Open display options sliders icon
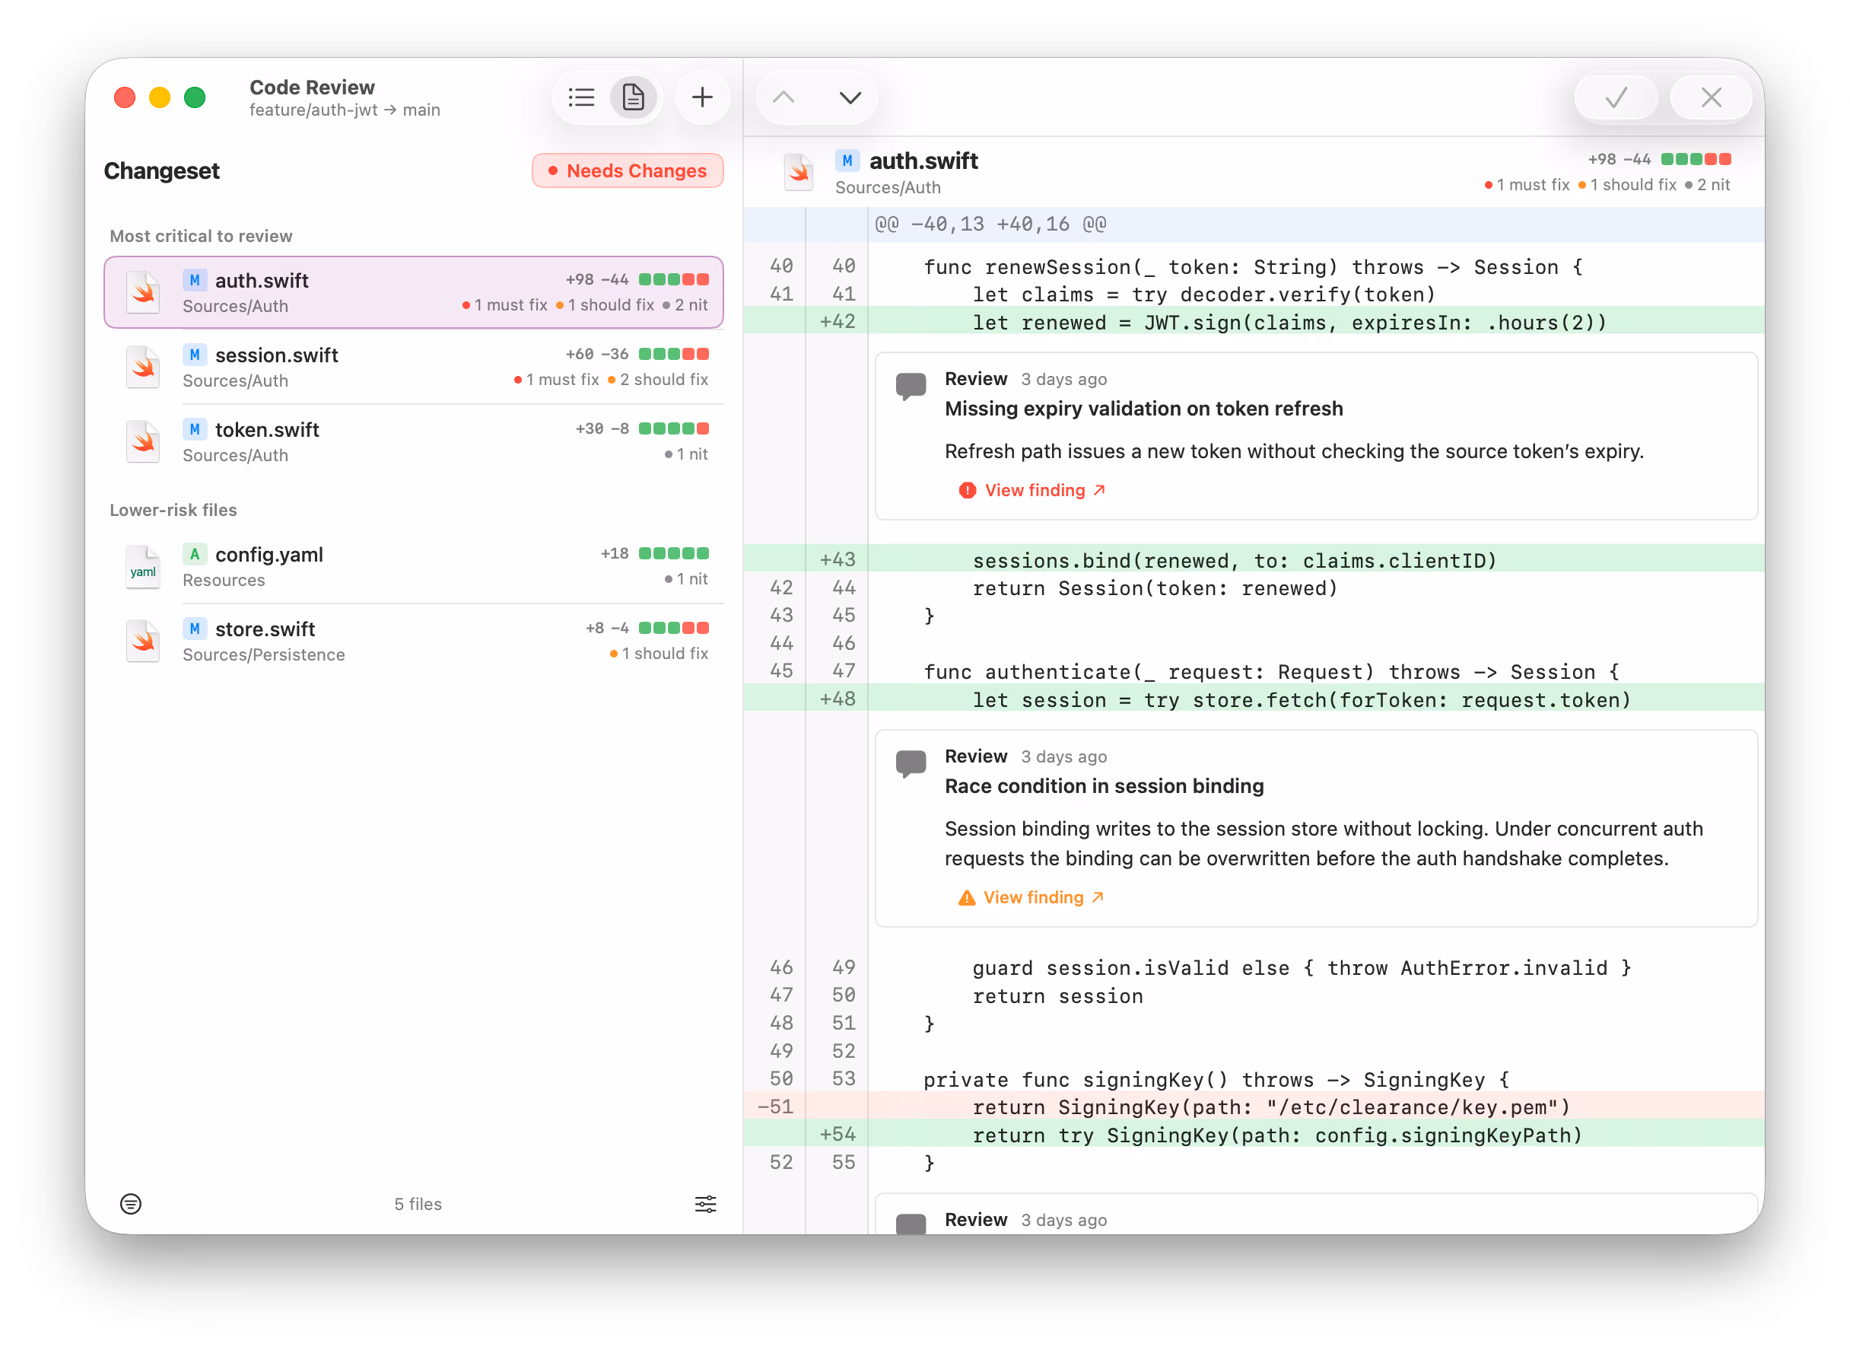 click(706, 1203)
